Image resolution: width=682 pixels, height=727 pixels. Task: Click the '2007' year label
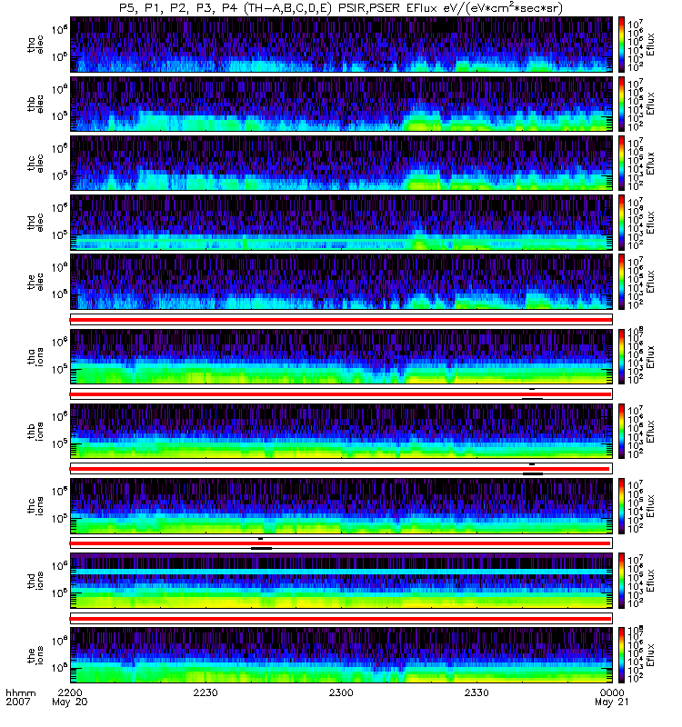pos(17,702)
